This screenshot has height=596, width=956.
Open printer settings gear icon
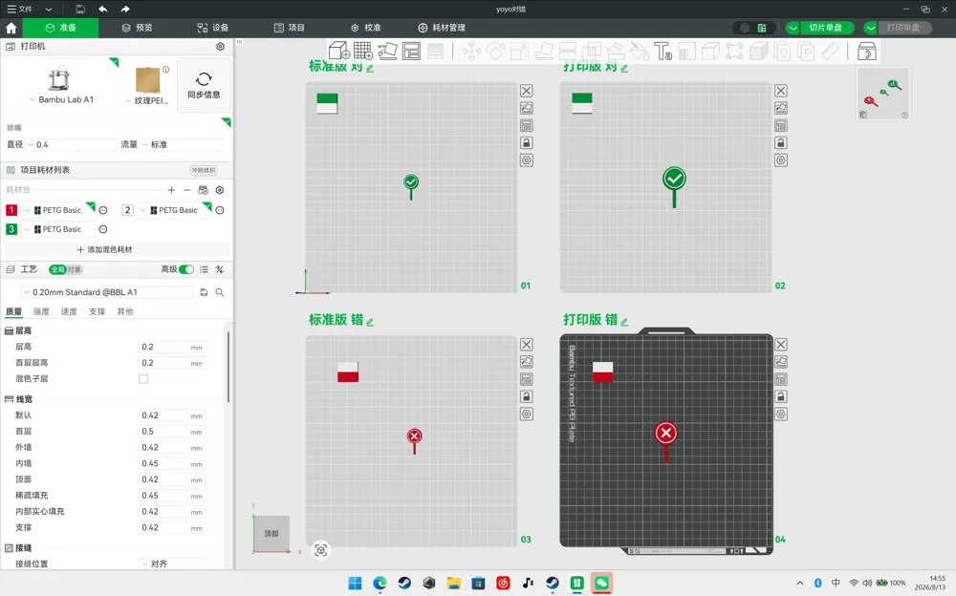click(x=220, y=46)
